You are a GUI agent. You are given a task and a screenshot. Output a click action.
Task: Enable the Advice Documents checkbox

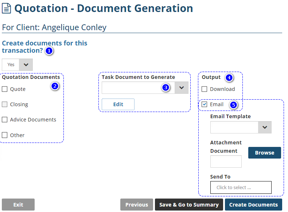5,120
